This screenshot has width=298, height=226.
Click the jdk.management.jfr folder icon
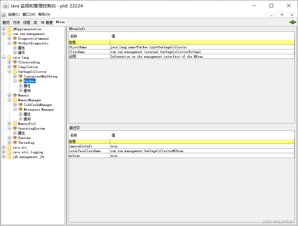(9, 157)
